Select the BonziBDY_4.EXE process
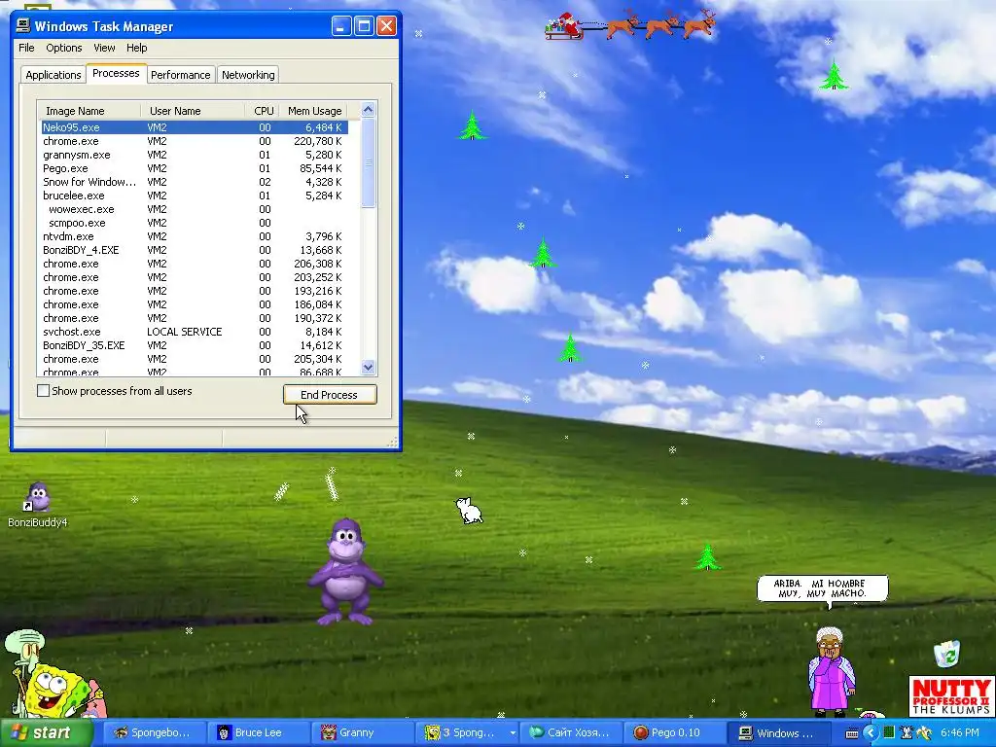Image resolution: width=996 pixels, height=747 pixels. (x=195, y=250)
